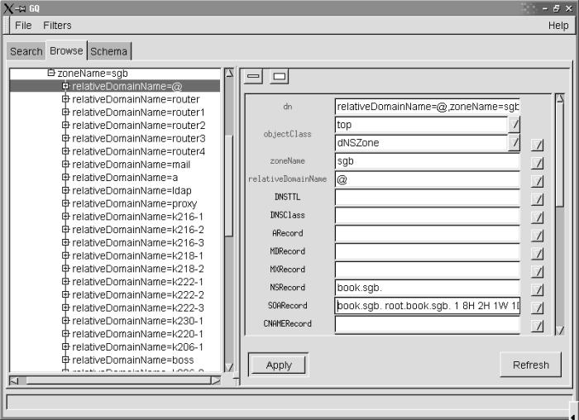Collapse the zoneName=sgb tree node
This screenshot has width=579, height=420.
tap(51, 73)
